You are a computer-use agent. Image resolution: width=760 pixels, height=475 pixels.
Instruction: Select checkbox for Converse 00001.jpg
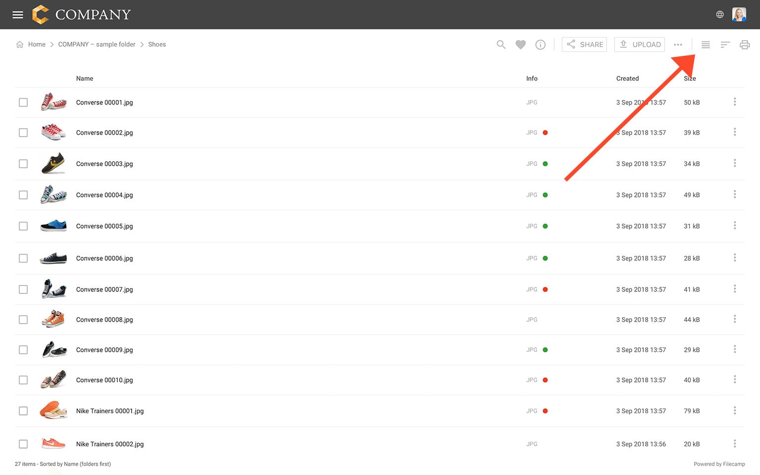click(x=23, y=102)
